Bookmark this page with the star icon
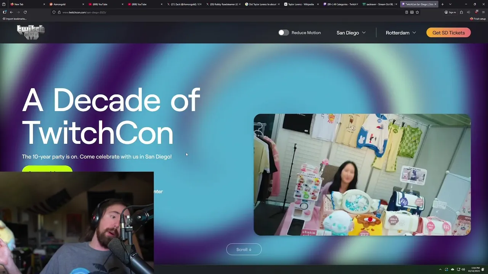 417,12
